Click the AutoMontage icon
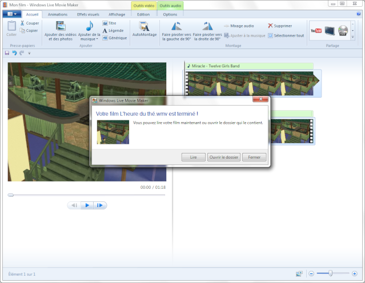This screenshot has height=283, width=365. coord(145,26)
